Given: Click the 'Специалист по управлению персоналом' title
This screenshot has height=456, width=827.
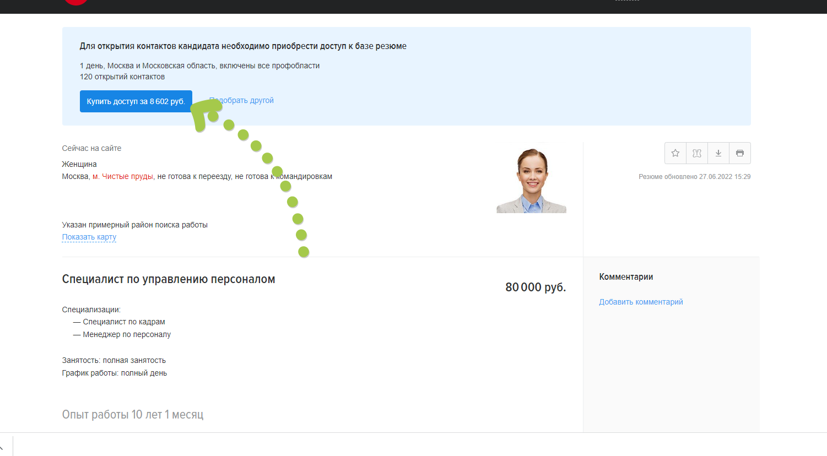Looking at the screenshot, I should coord(169,279).
